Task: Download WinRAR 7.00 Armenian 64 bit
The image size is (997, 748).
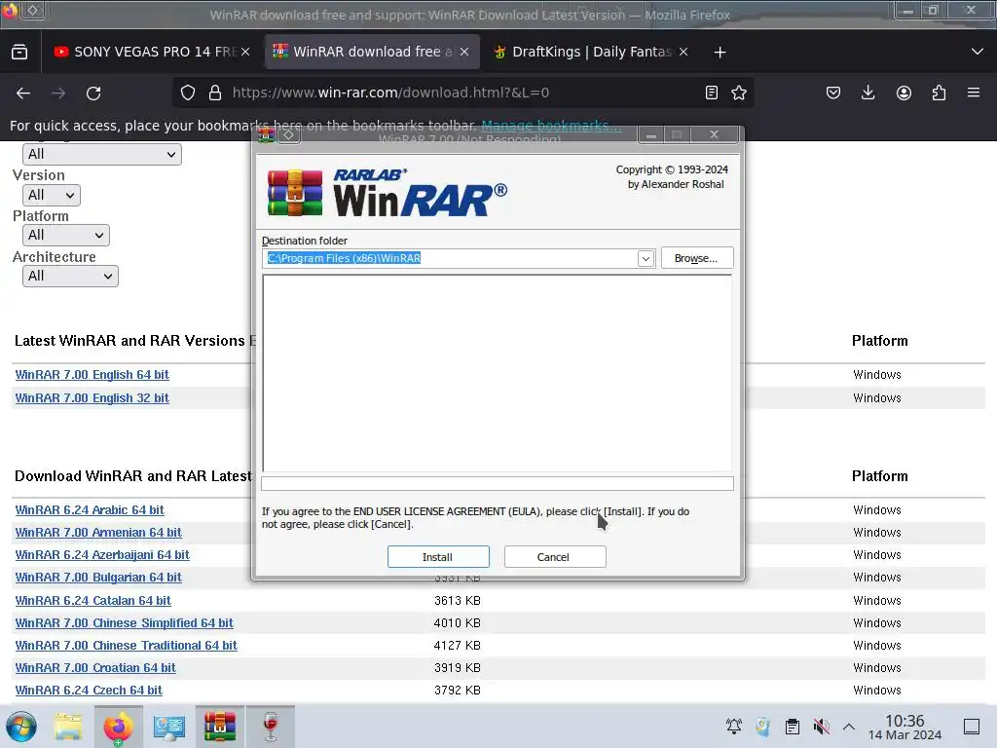Action: (x=98, y=533)
